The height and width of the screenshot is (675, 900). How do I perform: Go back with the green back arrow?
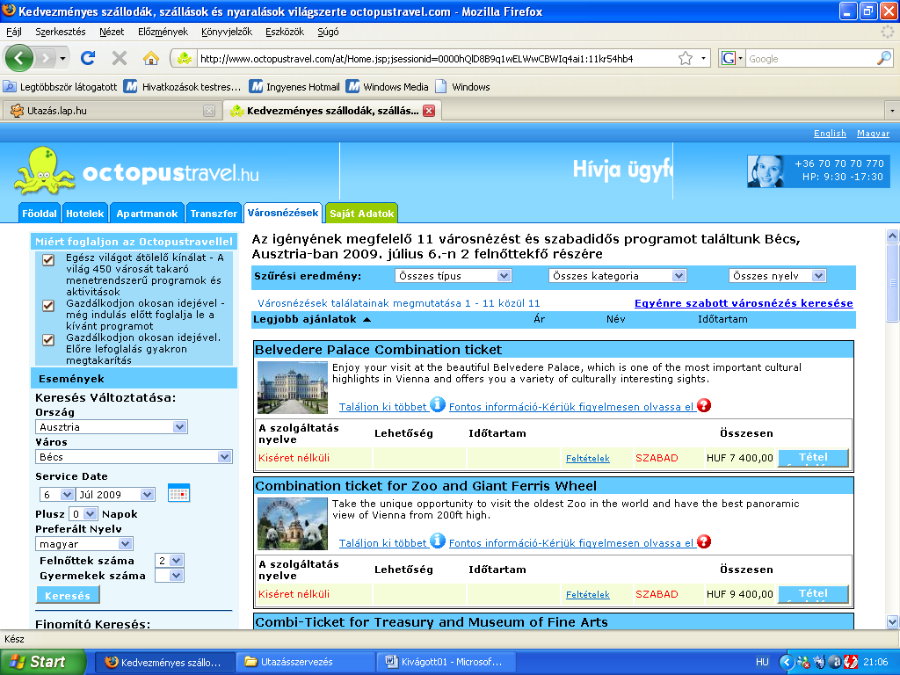[19, 58]
